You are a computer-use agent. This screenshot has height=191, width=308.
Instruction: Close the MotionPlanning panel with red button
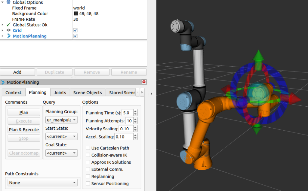pos(144,82)
